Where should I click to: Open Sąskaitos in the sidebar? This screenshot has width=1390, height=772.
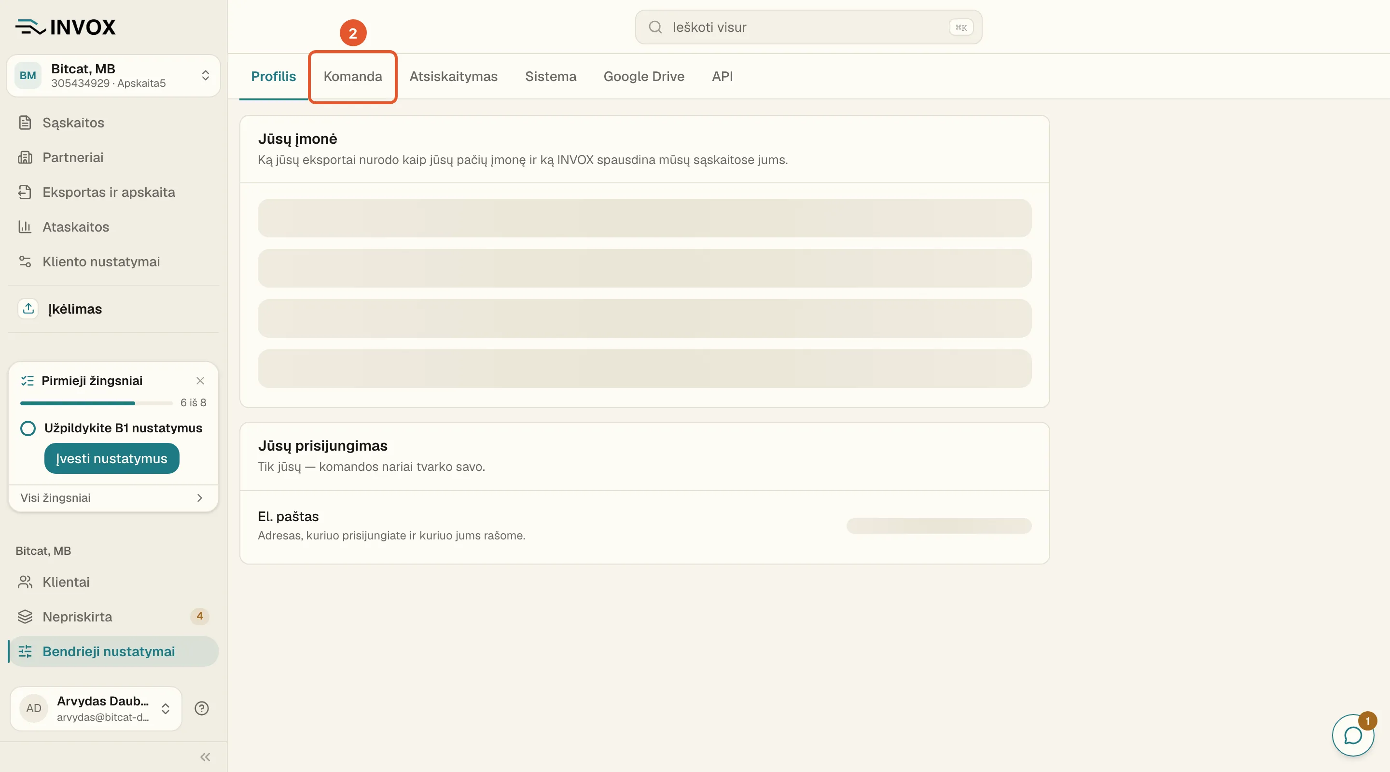[x=113, y=123]
